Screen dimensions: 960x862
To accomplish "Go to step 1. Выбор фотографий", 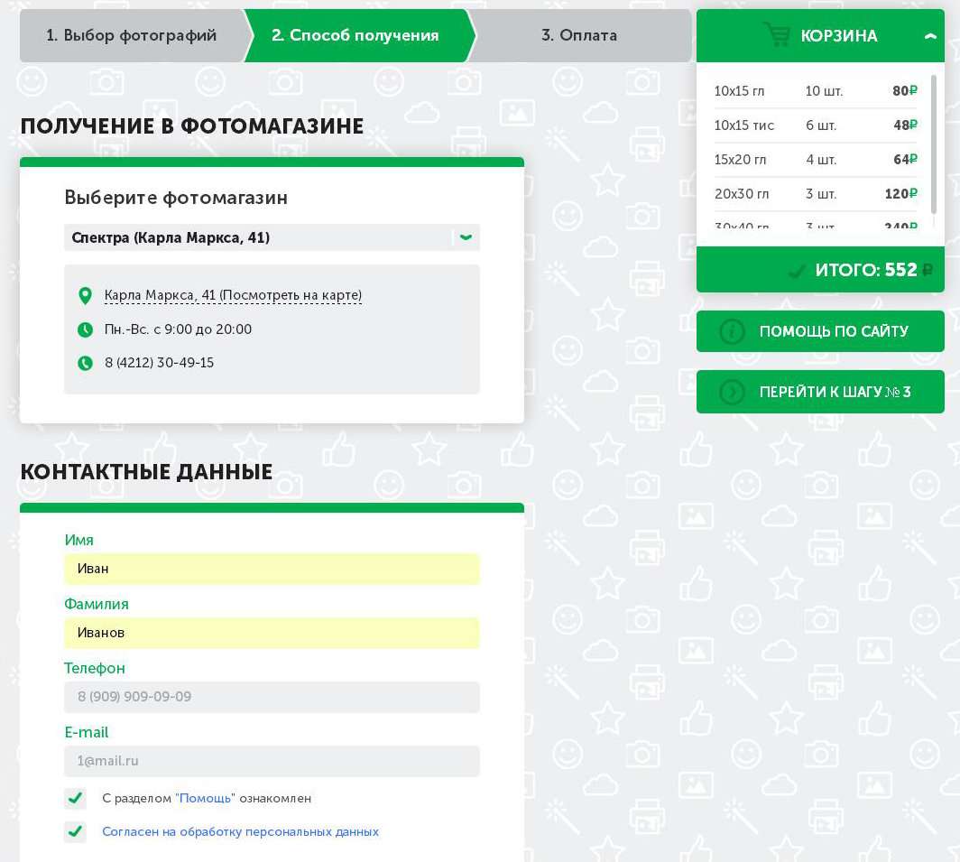I will (131, 35).
